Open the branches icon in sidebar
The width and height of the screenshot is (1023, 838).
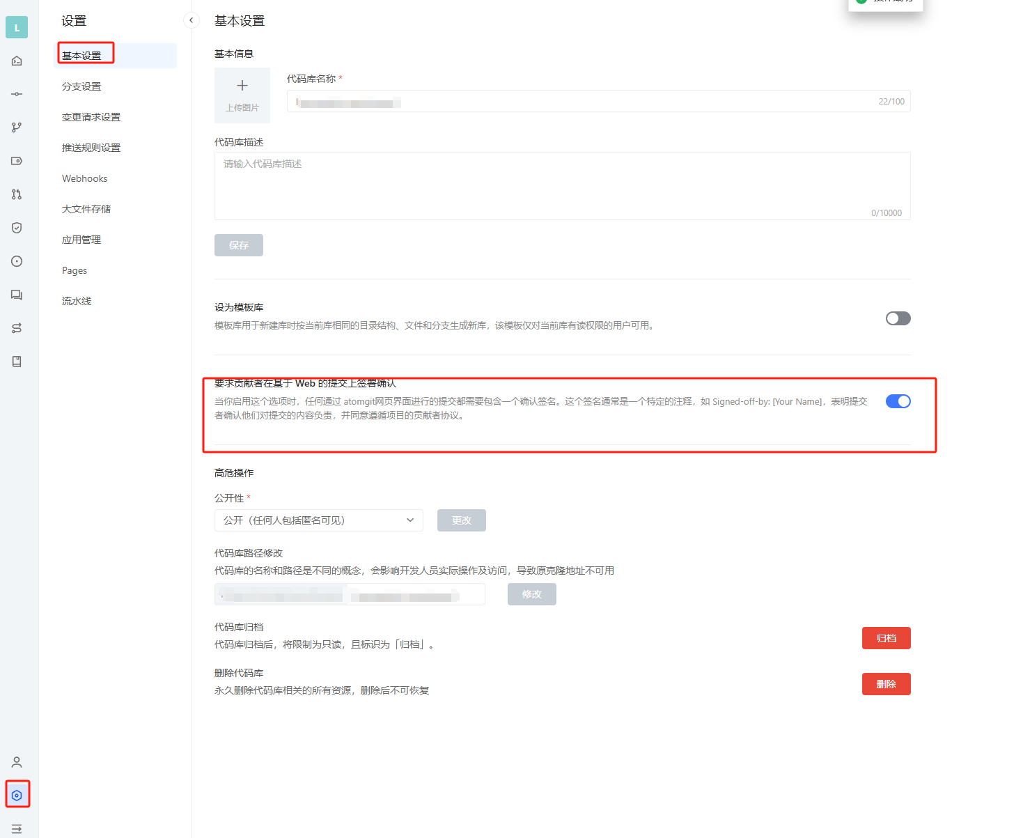(x=17, y=127)
